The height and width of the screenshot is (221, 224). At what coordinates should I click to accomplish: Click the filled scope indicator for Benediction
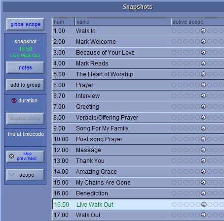tap(203, 193)
